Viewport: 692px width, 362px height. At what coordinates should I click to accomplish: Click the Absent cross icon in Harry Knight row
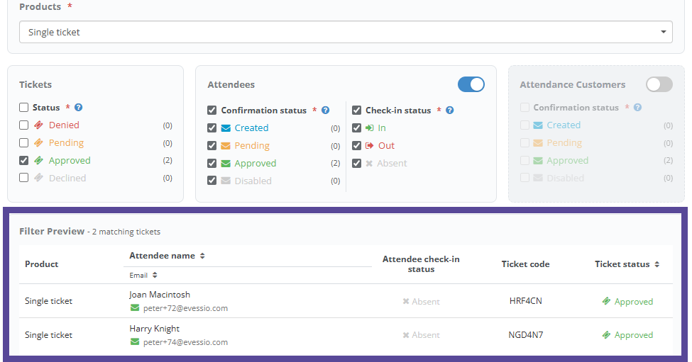pos(405,335)
